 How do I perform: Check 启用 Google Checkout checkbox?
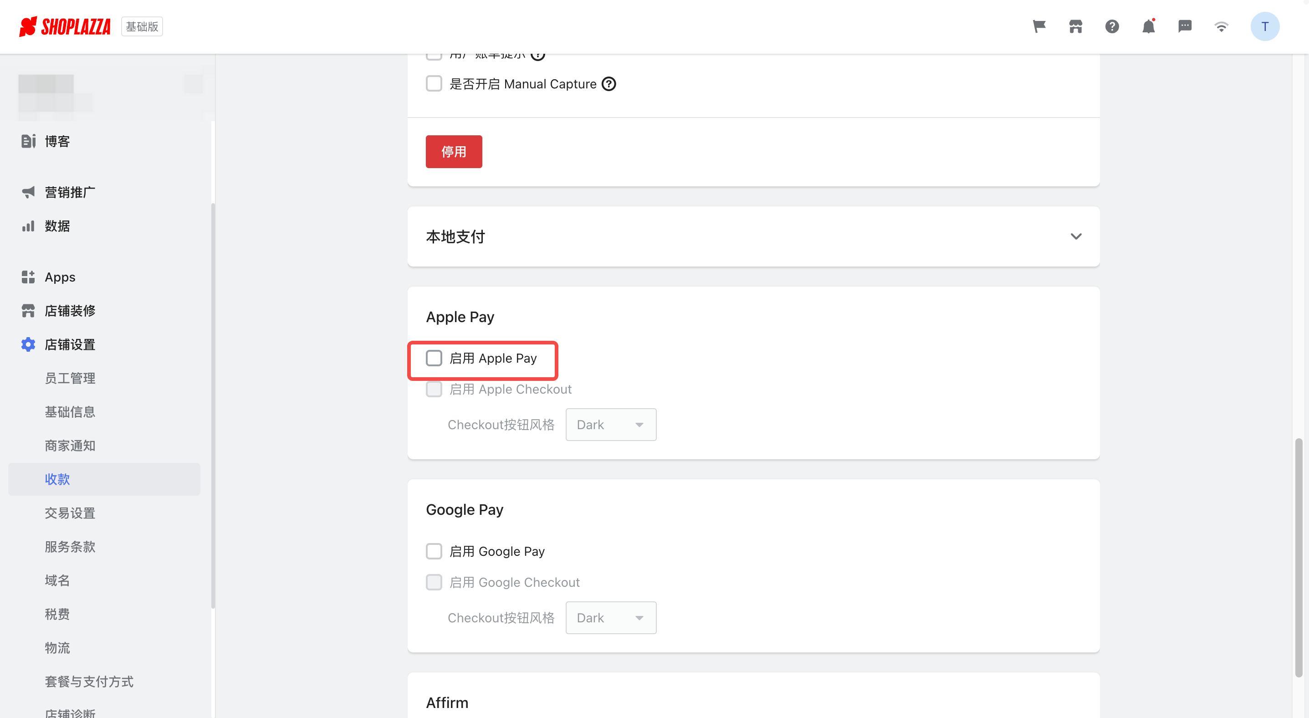434,582
